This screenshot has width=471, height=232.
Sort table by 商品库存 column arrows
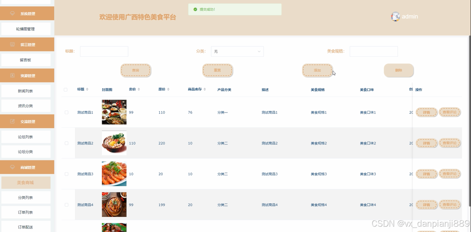point(205,89)
